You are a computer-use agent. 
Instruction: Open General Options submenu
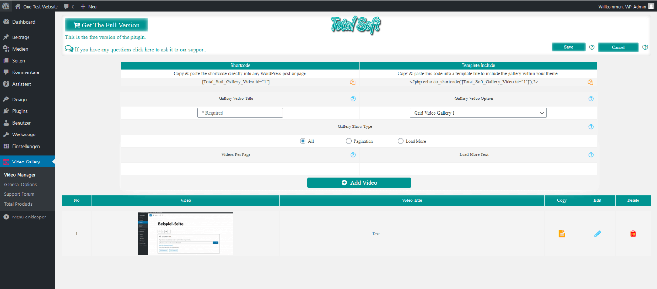click(x=20, y=185)
